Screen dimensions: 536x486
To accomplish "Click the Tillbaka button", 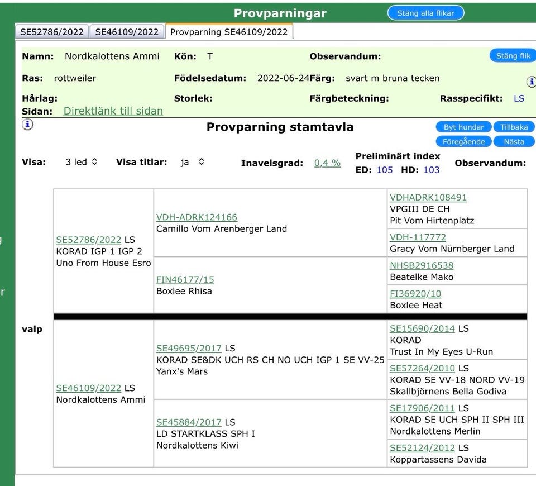I will tap(514, 127).
